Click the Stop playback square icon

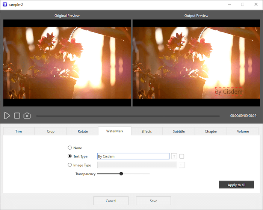click(x=17, y=115)
